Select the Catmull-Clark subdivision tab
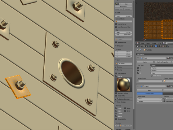Viewport: 173px width, 130px height. pos(150,94)
